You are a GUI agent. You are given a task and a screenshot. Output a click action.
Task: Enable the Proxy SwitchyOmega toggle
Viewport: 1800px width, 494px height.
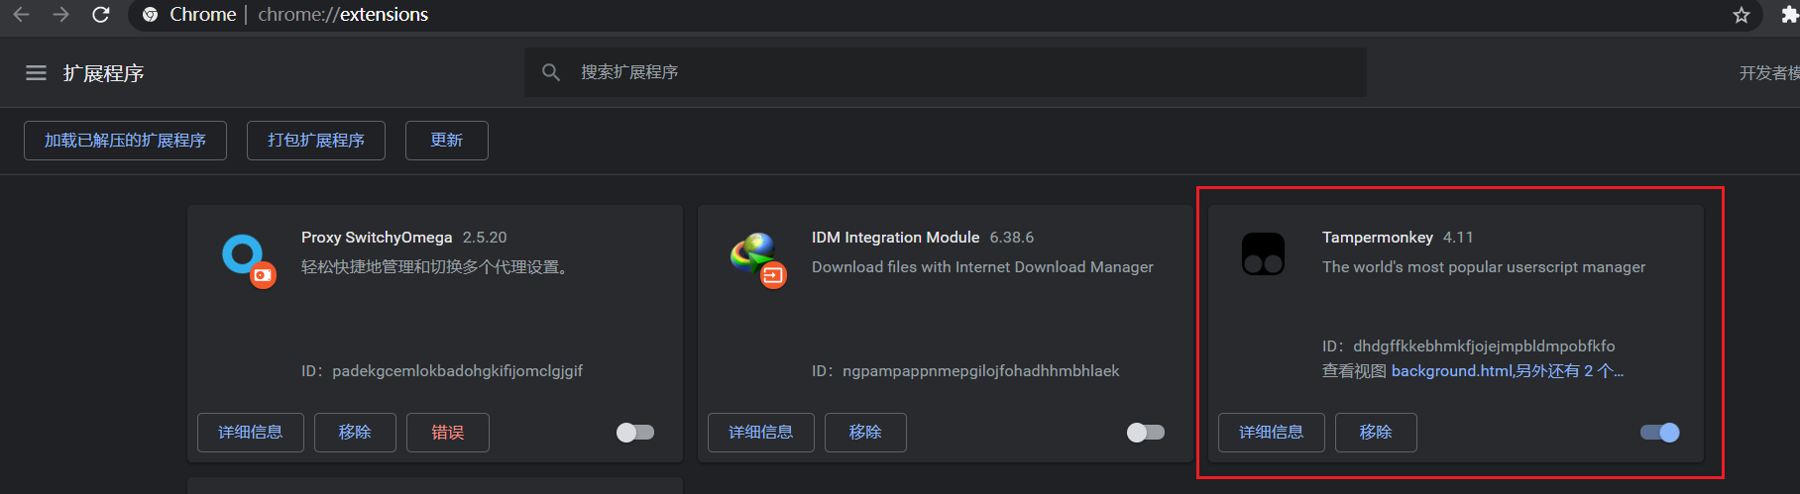tap(635, 433)
